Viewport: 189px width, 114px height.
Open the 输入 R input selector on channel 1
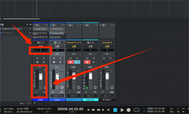41,43
